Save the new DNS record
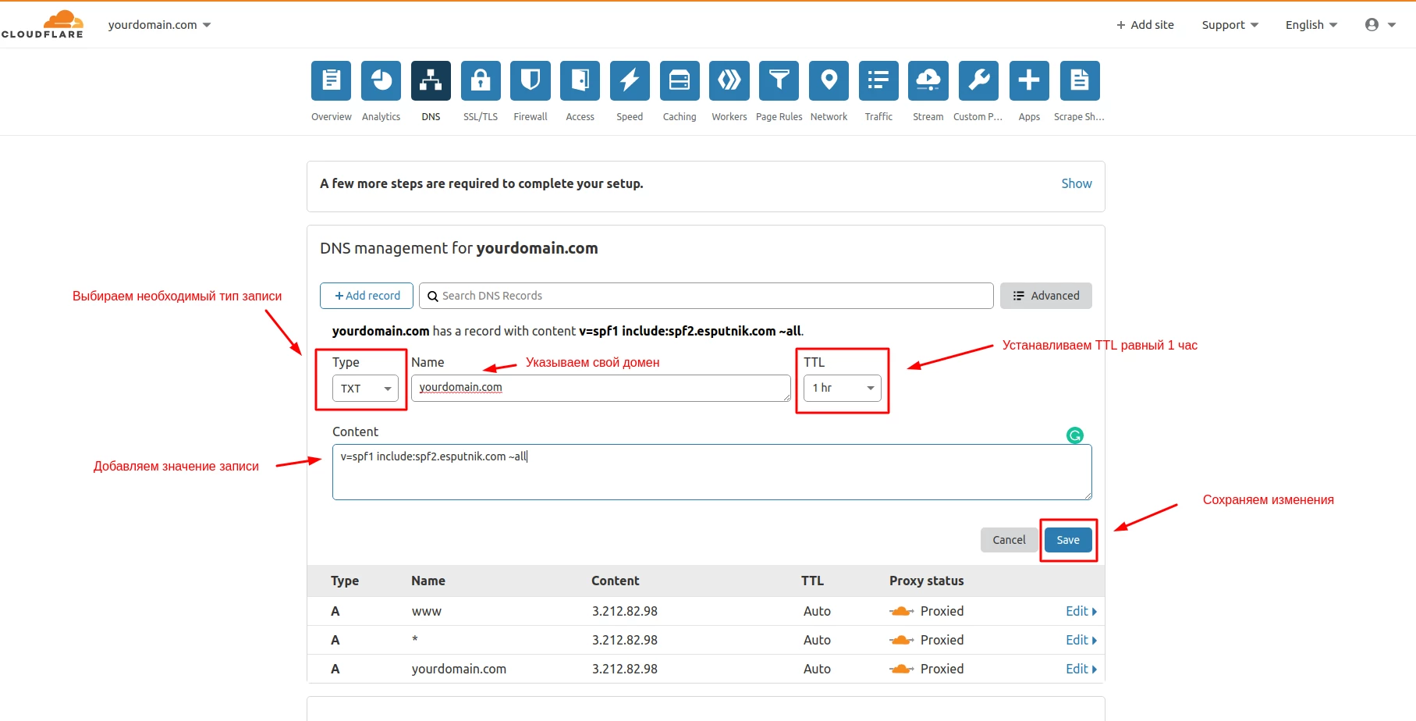Image resolution: width=1416 pixels, height=721 pixels. [1067, 540]
